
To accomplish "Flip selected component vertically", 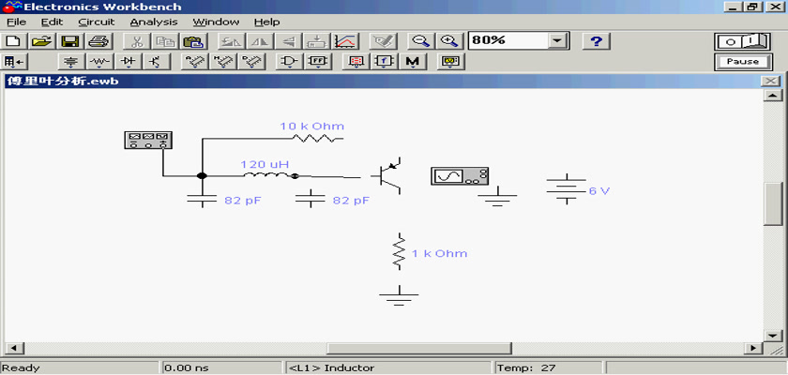I will [288, 41].
